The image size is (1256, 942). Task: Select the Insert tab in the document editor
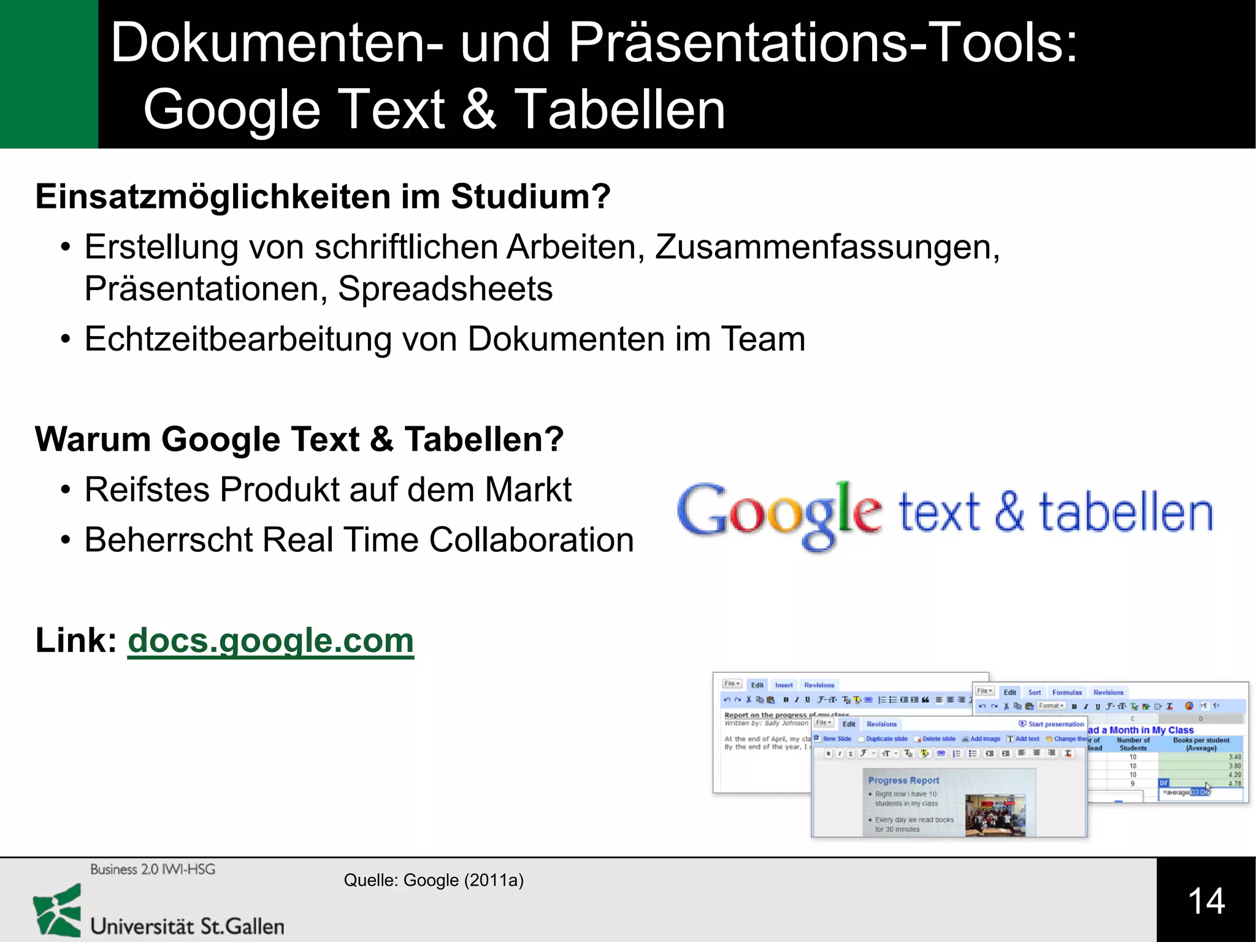(x=784, y=685)
